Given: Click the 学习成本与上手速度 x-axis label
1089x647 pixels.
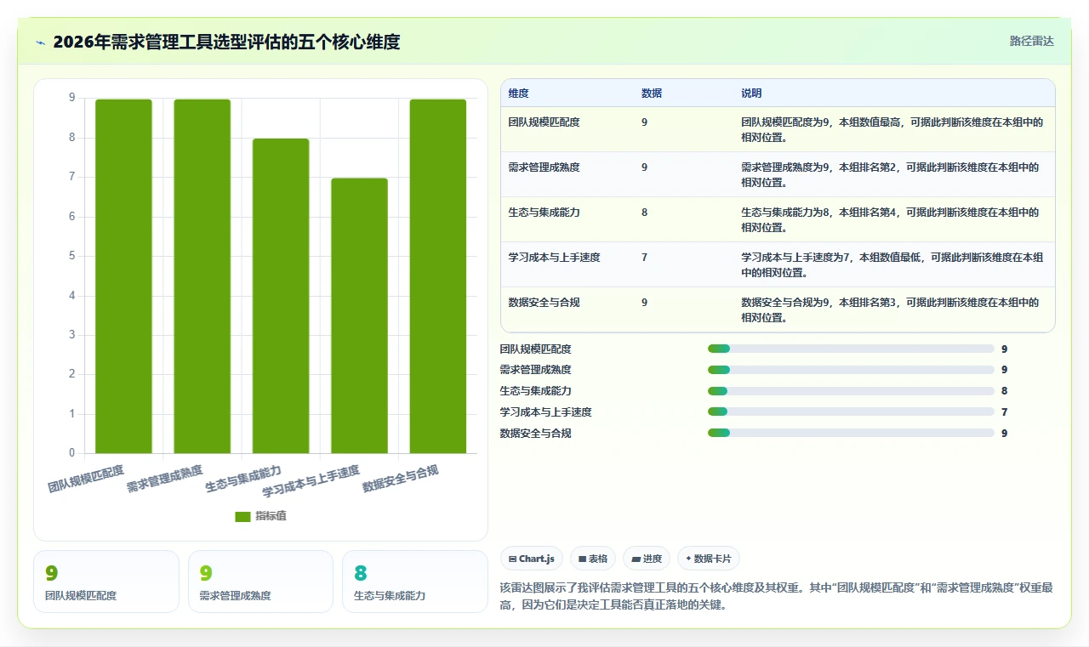Looking at the screenshot, I should pos(311,481).
